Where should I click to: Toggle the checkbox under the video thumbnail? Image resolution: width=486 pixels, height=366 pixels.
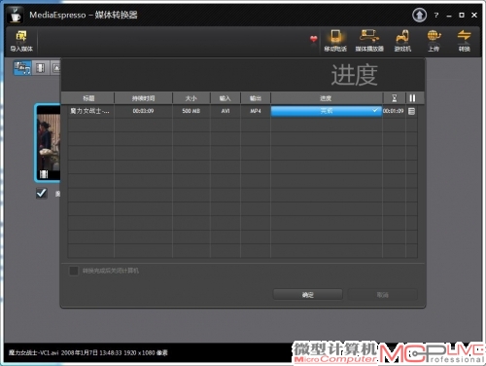click(x=42, y=194)
